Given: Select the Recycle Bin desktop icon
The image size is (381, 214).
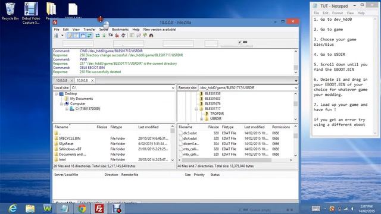Looking at the screenshot, I should (x=10, y=11).
